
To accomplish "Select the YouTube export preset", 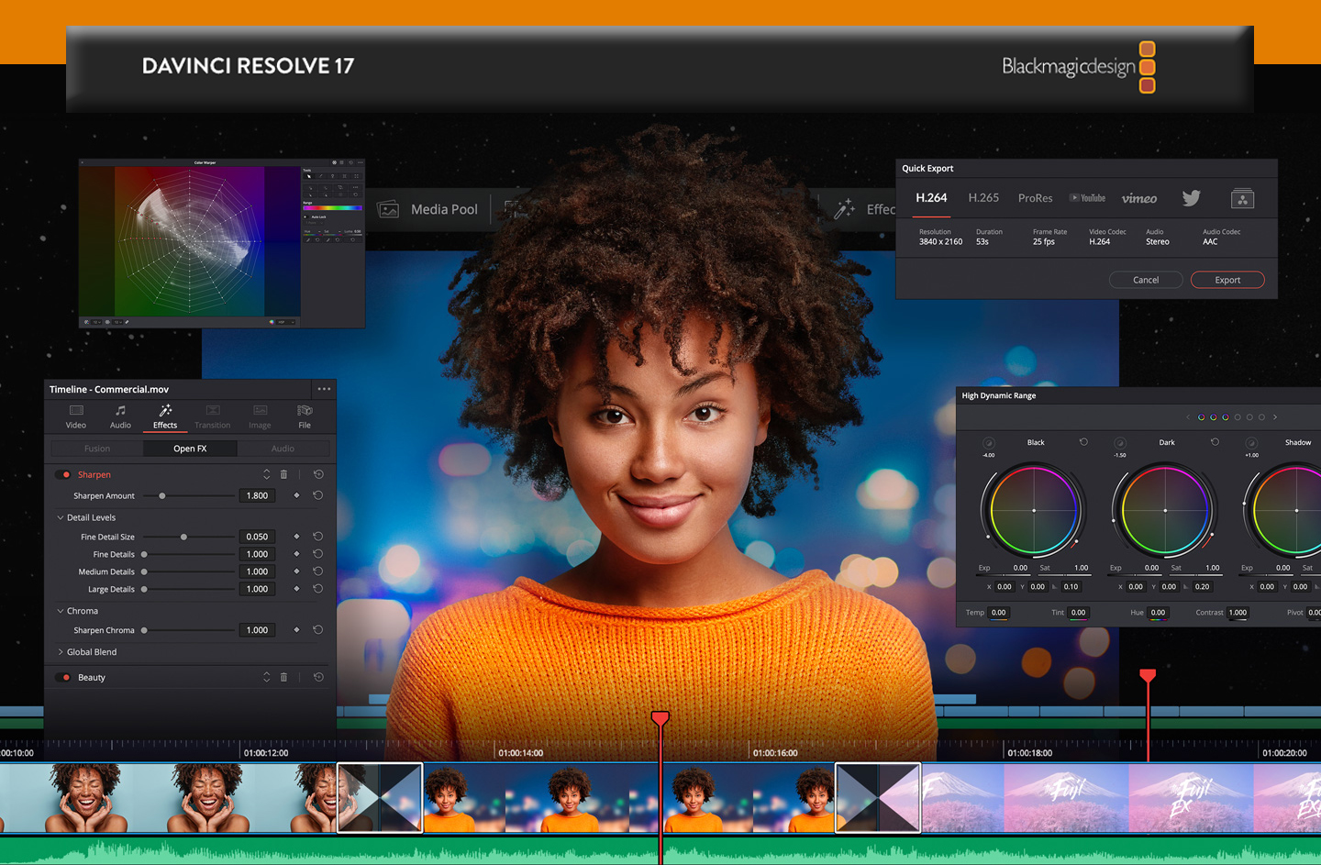I will 1087,198.
